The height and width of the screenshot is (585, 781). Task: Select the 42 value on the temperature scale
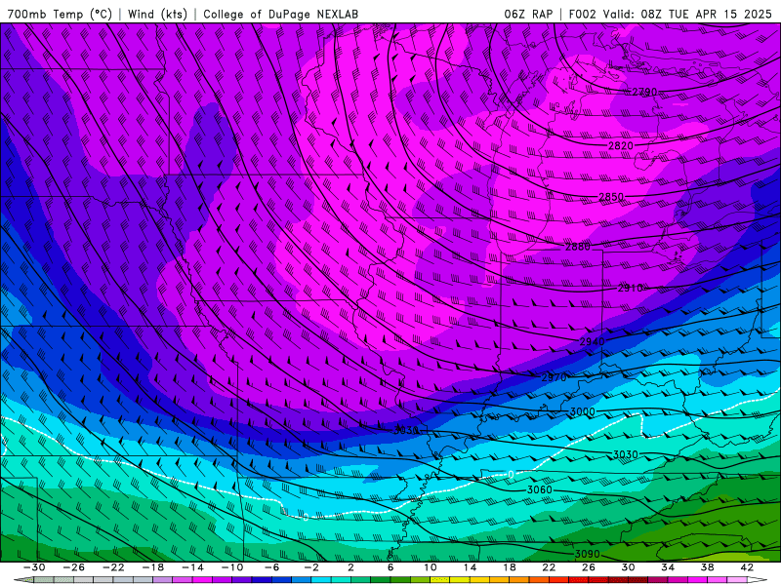pyautogui.click(x=747, y=567)
